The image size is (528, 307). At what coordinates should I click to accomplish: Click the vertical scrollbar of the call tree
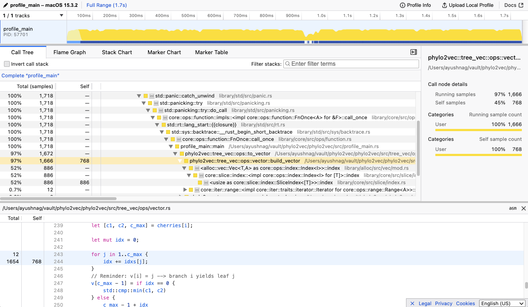coord(418,148)
